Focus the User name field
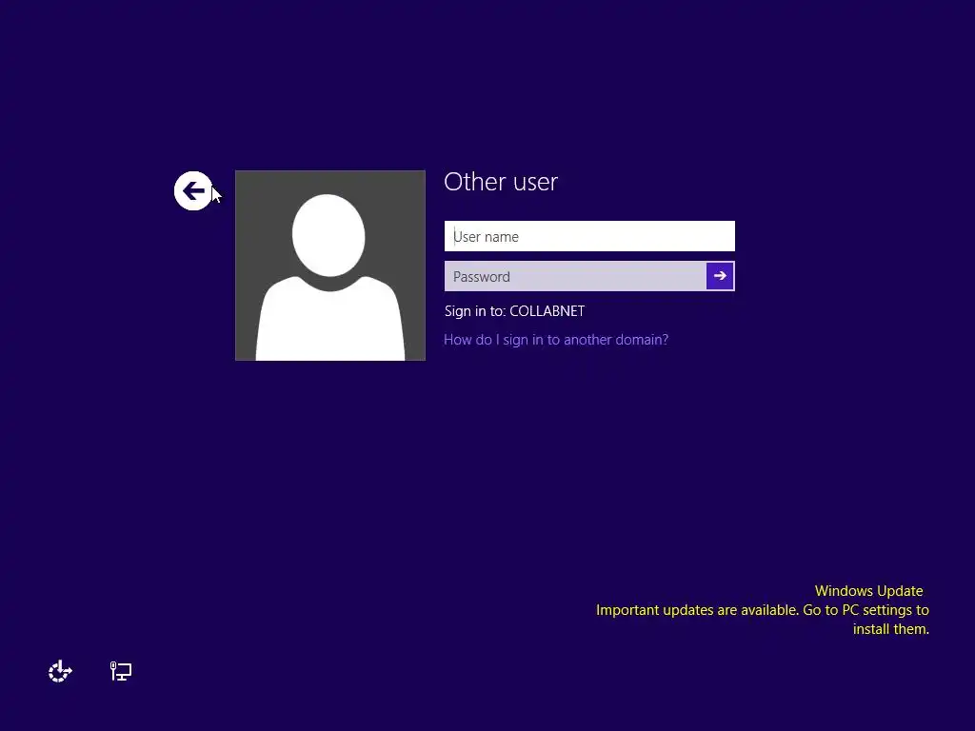 pyautogui.click(x=589, y=236)
